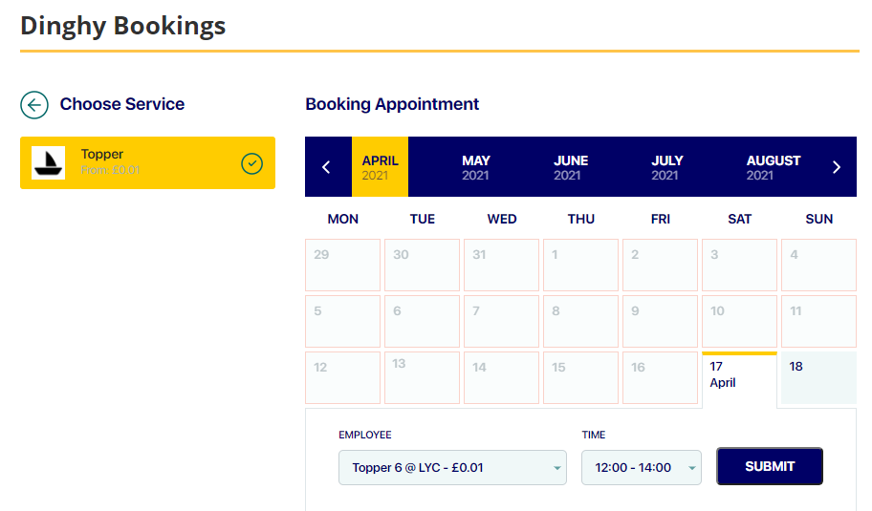This screenshot has height=511, width=872.
Task: Switch to the May 2021 tab
Action: coord(475,167)
